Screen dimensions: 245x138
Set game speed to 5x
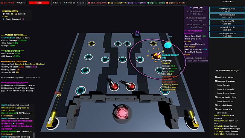(x=84, y=3)
